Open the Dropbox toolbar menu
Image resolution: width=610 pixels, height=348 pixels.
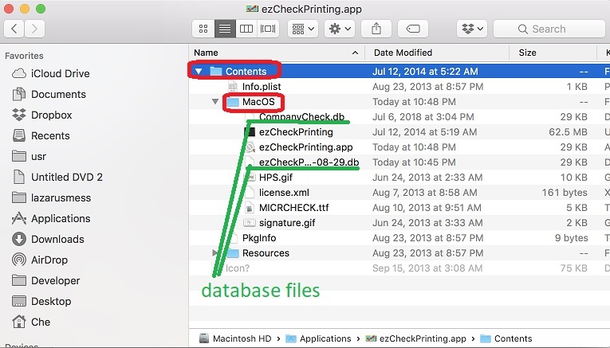tap(471, 29)
